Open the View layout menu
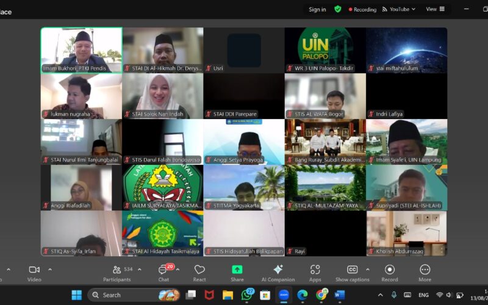 tap(435, 9)
